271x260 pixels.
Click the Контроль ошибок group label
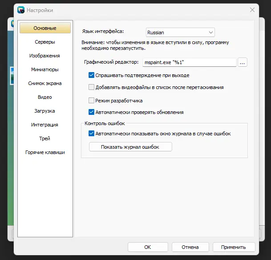105,123
